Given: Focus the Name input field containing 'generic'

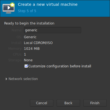Looking at the screenshot, I should (x=53, y=30).
